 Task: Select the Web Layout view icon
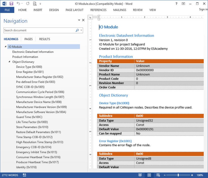158,175
